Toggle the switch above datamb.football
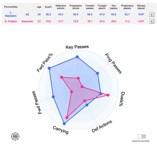 tap(142, 136)
